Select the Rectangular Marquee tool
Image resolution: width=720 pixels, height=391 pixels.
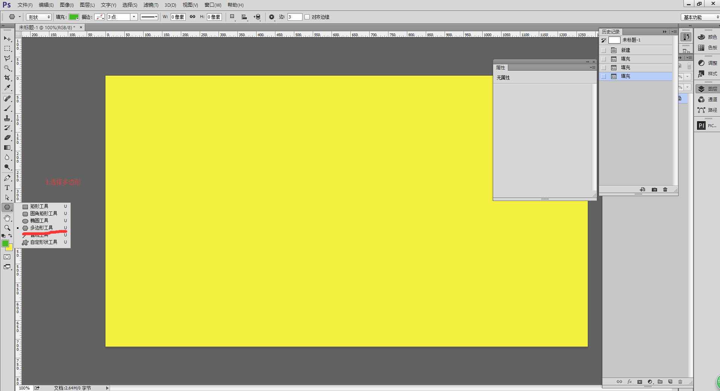coord(7,49)
